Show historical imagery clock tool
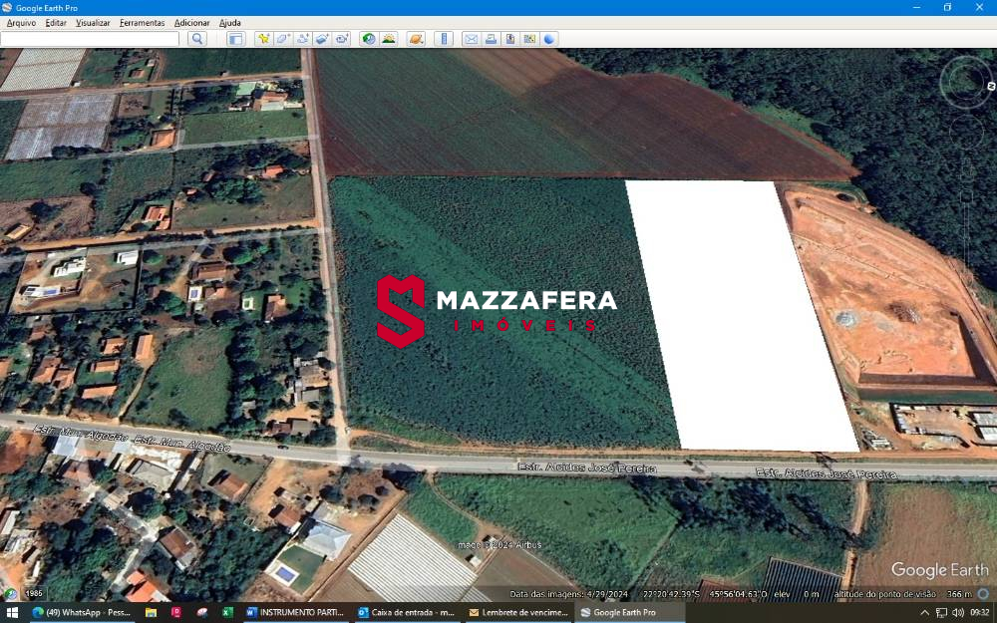Viewport: 997px width, 623px height. coord(369,39)
